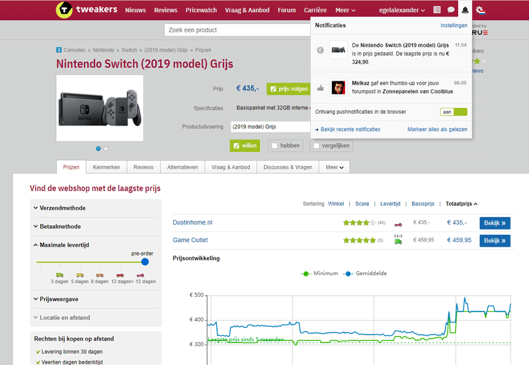Image resolution: width=529 pixels, height=365 pixels.
Task: Select the second image carousel dot
Action: click(106, 148)
